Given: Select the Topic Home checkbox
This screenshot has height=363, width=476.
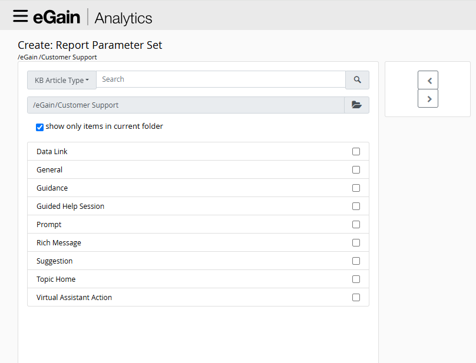Looking at the screenshot, I should pos(356,279).
